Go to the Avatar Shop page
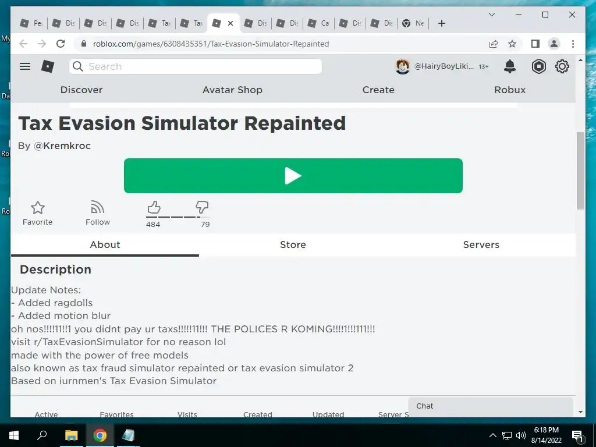Viewport: 596px width, 447px height. pyautogui.click(x=232, y=90)
